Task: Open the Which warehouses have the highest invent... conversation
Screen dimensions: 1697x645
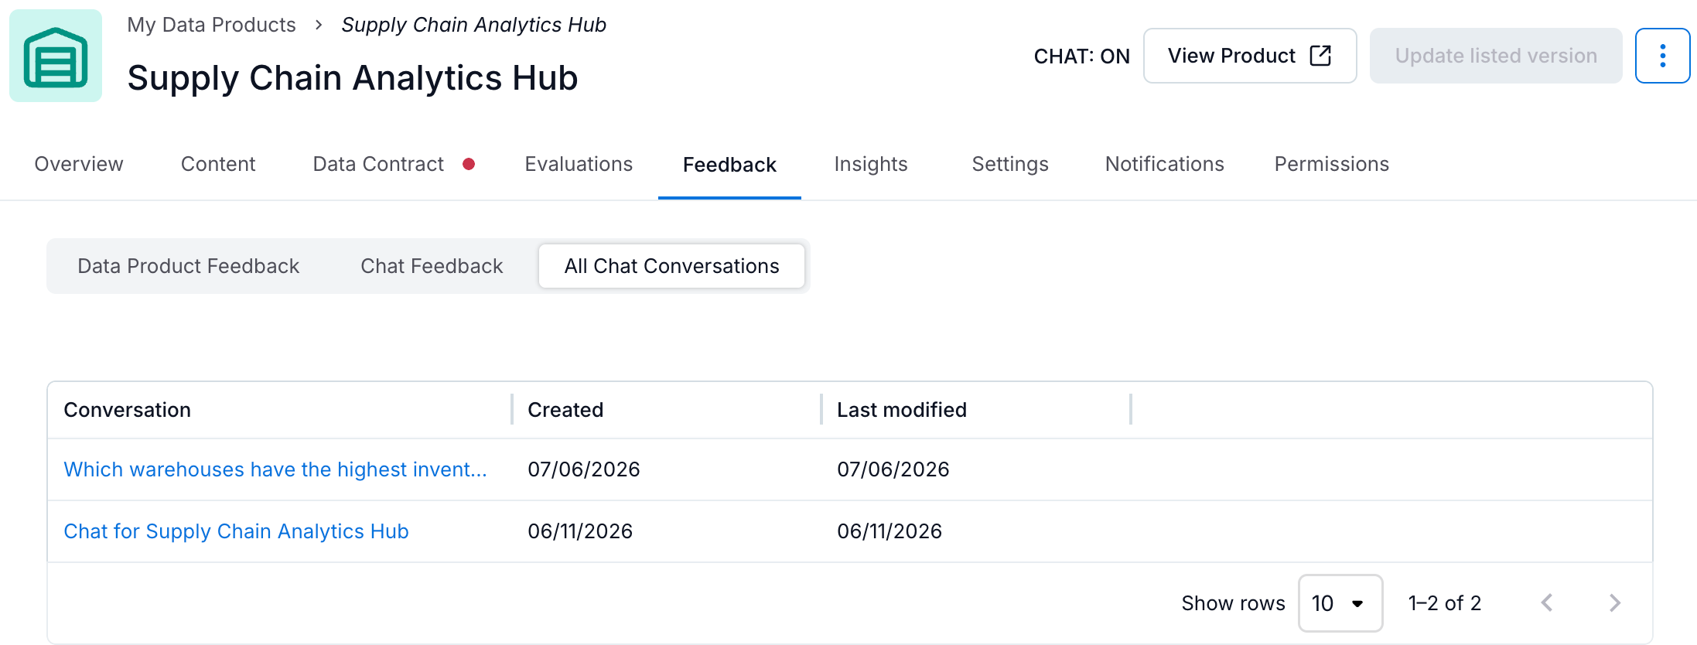Action: pos(275,469)
